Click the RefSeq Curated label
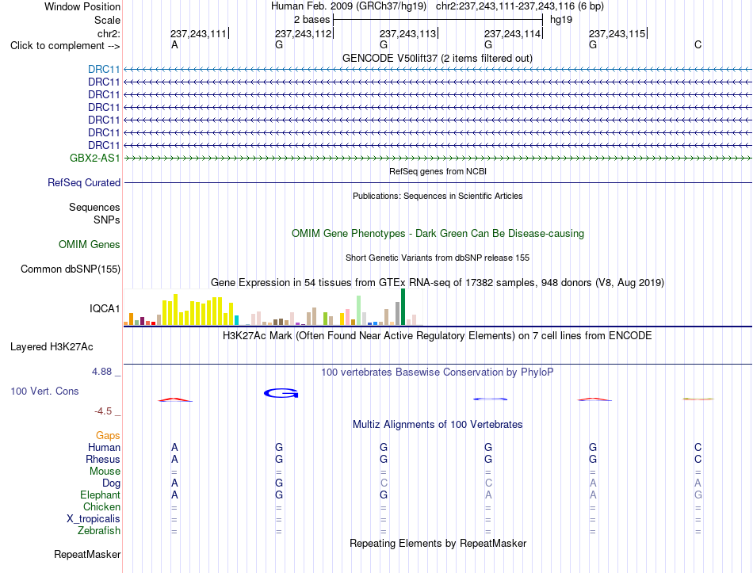Viewport: 753px width, 573px height. coord(84,182)
